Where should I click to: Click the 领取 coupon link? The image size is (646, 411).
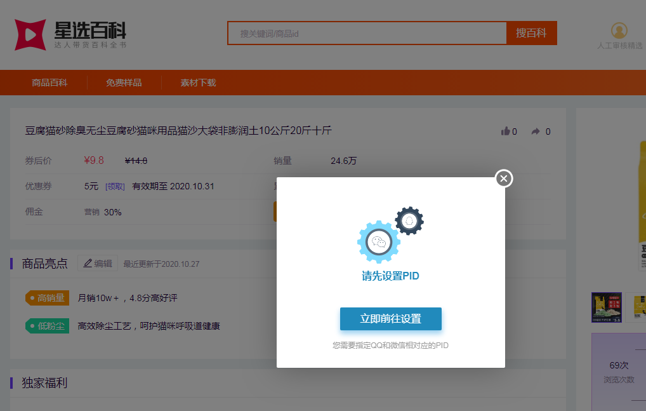[115, 187]
